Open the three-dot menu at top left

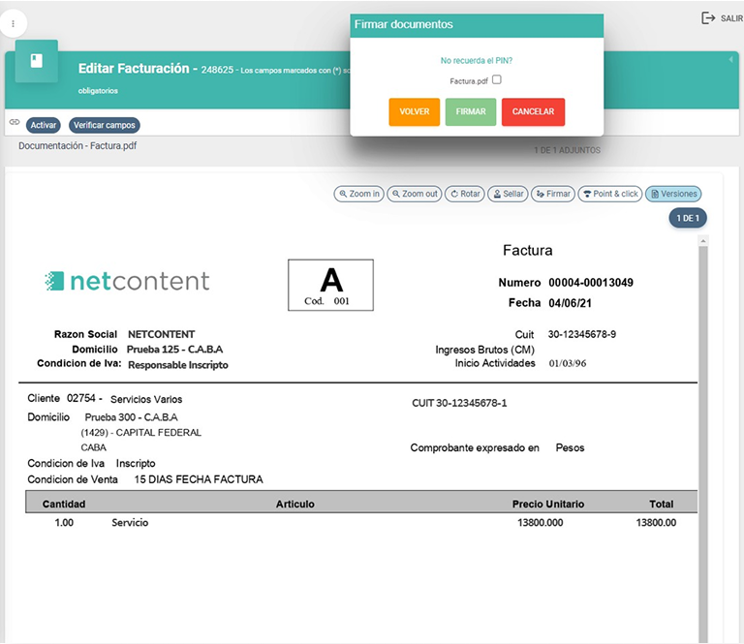coord(14,22)
